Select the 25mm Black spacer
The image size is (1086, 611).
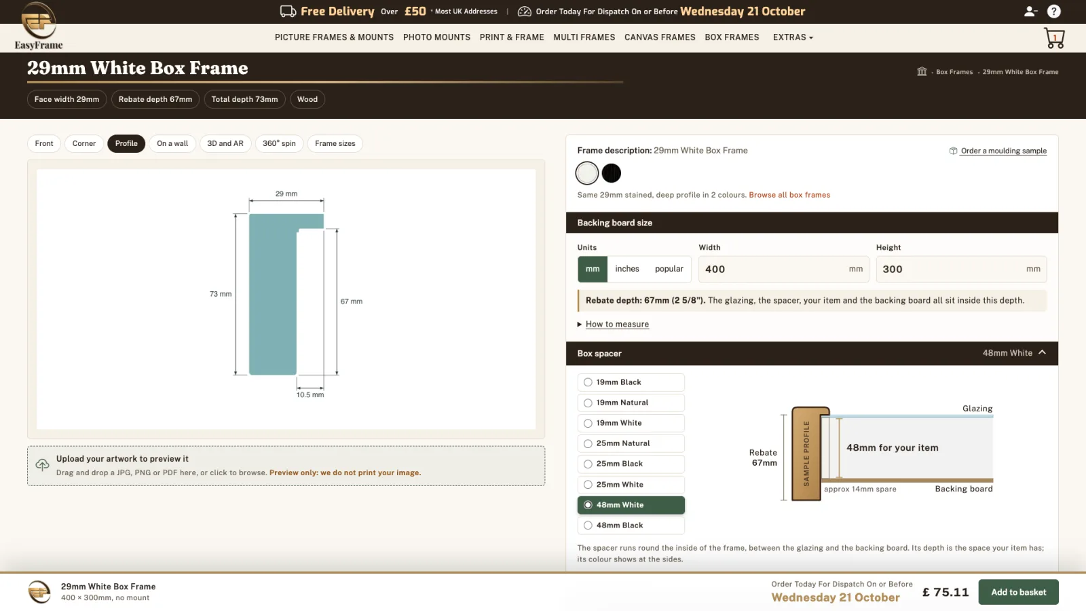click(631, 464)
